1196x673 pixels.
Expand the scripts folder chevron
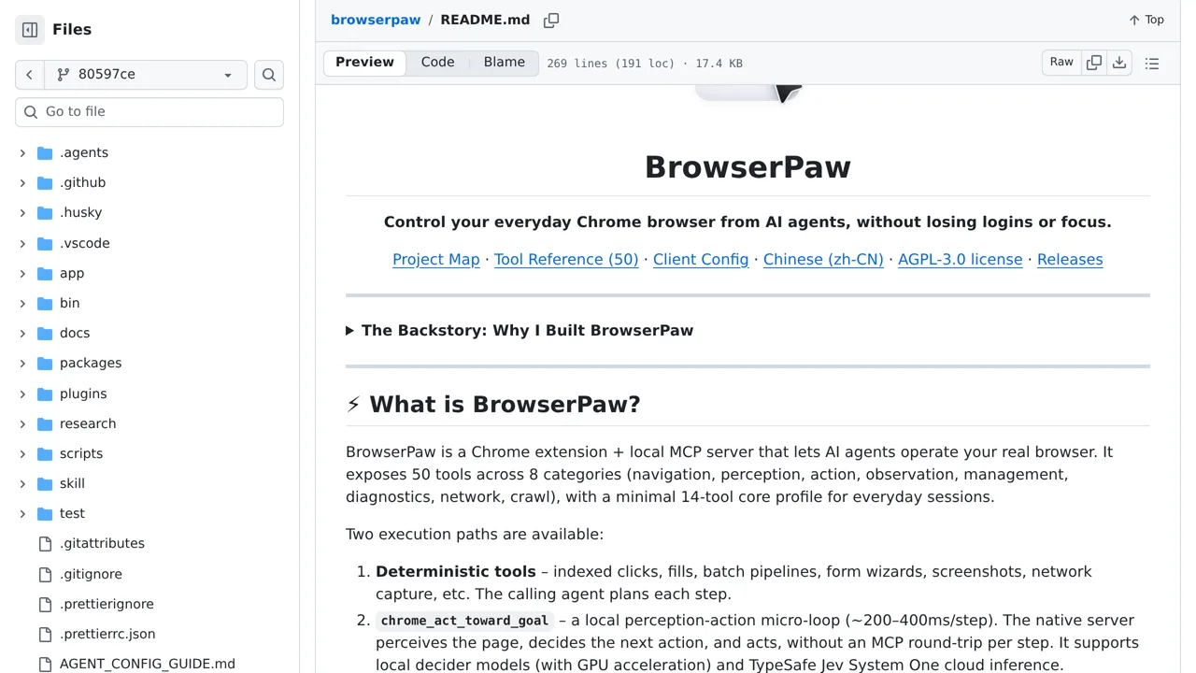pyautogui.click(x=22, y=453)
